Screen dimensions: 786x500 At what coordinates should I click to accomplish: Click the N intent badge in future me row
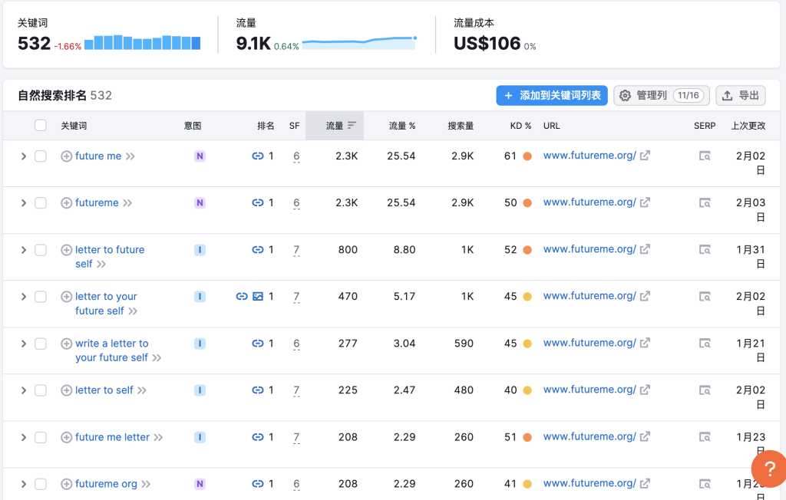(x=200, y=156)
